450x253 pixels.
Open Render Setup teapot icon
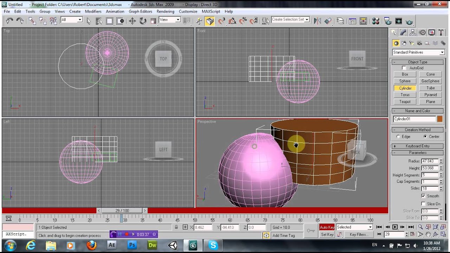[388, 21]
